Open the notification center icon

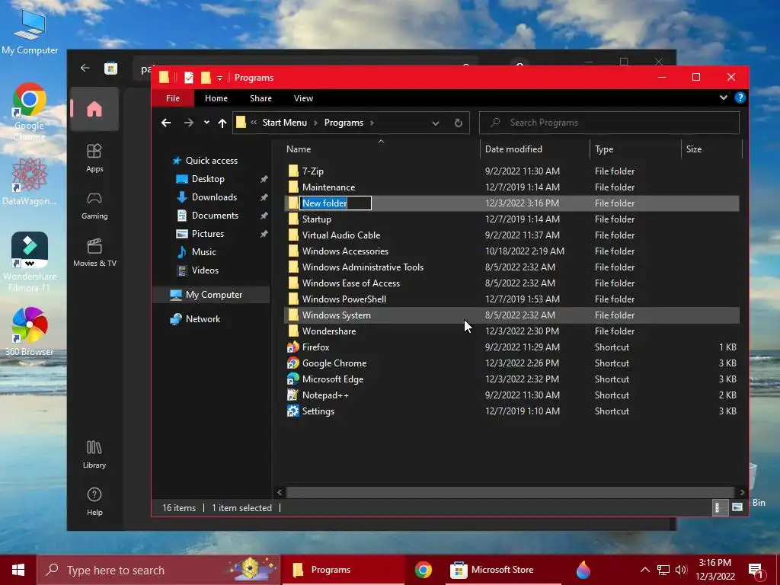[756, 570]
